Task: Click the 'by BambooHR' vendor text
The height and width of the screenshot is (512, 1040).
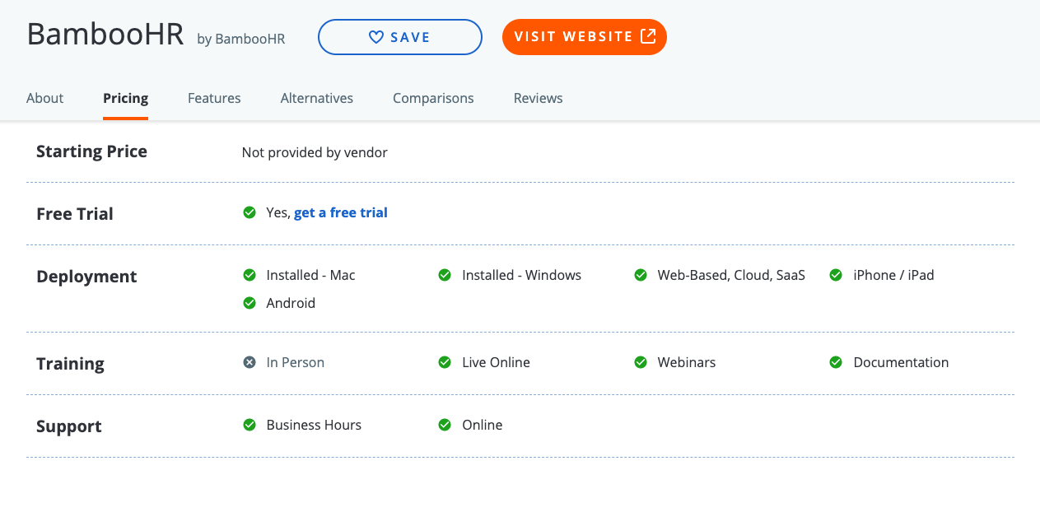Action: pyautogui.click(x=241, y=39)
